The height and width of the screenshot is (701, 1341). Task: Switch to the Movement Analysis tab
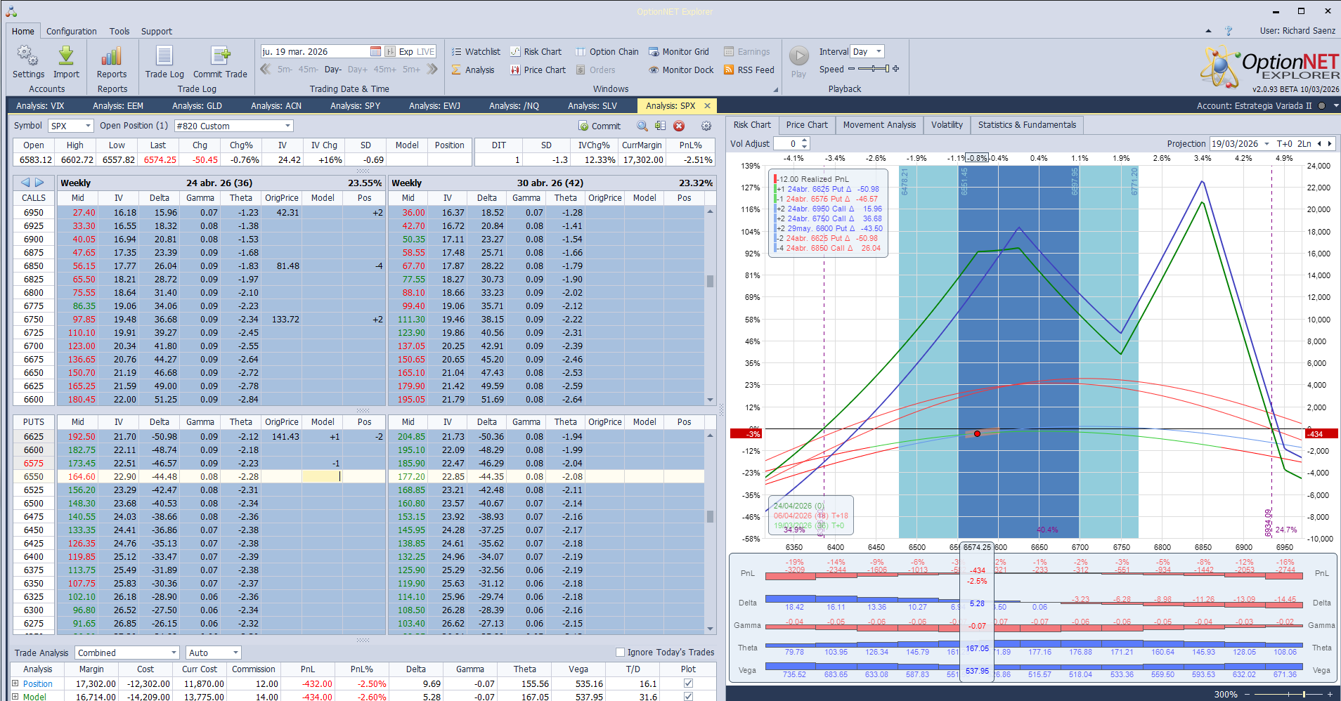click(x=879, y=124)
